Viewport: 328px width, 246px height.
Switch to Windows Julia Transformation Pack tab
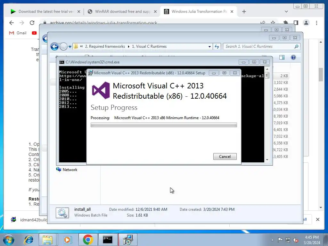pyautogui.click(x=199, y=12)
